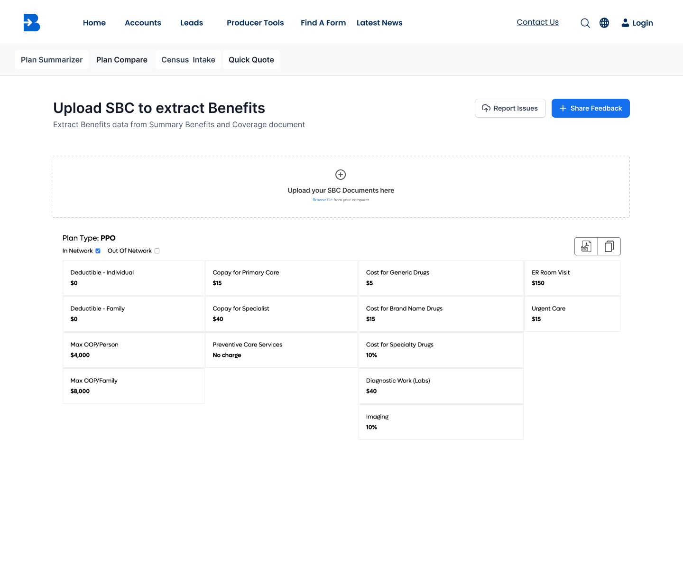Click the Plan Type: PPO label
The height and width of the screenshot is (578, 683).
coord(89,238)
